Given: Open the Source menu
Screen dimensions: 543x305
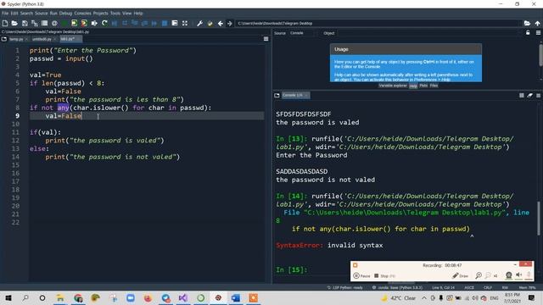Looking at the screenshot, I should pos(42,14).
